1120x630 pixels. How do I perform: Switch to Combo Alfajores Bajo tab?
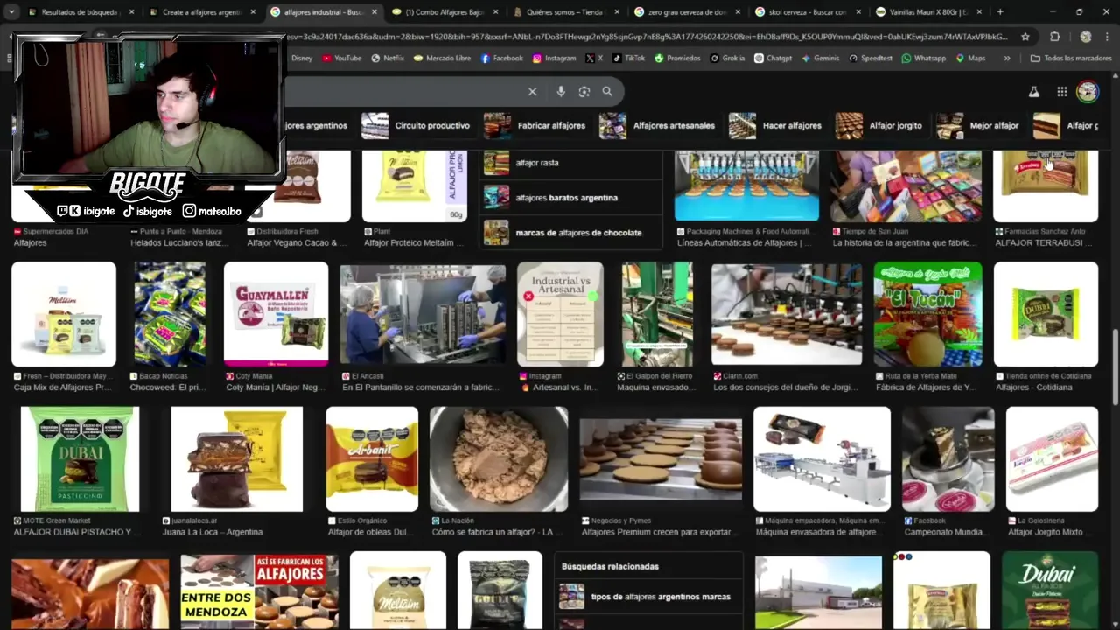pos(444,12)
